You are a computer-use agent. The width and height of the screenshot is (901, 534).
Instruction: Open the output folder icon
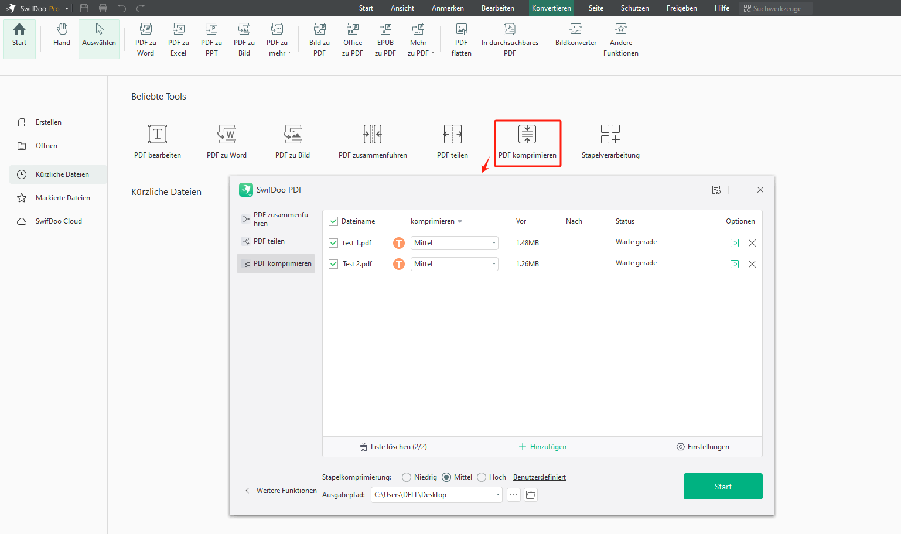point(531,495)
